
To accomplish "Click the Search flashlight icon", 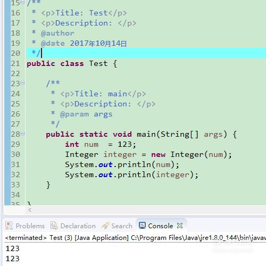I will tap(105, 226).
